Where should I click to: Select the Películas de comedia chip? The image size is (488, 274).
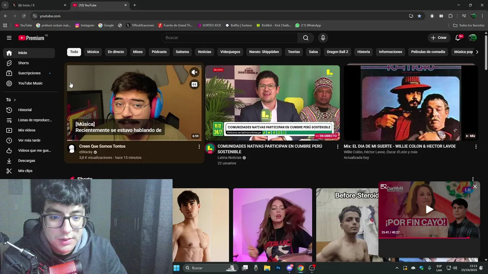point(428,52)
